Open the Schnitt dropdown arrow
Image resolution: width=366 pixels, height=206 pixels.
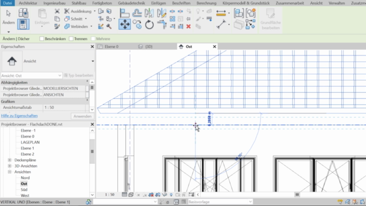pos(86,19)
